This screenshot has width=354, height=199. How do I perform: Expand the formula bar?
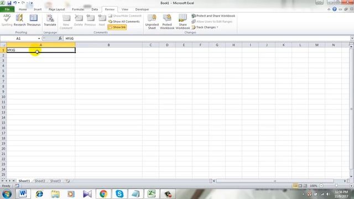tap(352, 39)
